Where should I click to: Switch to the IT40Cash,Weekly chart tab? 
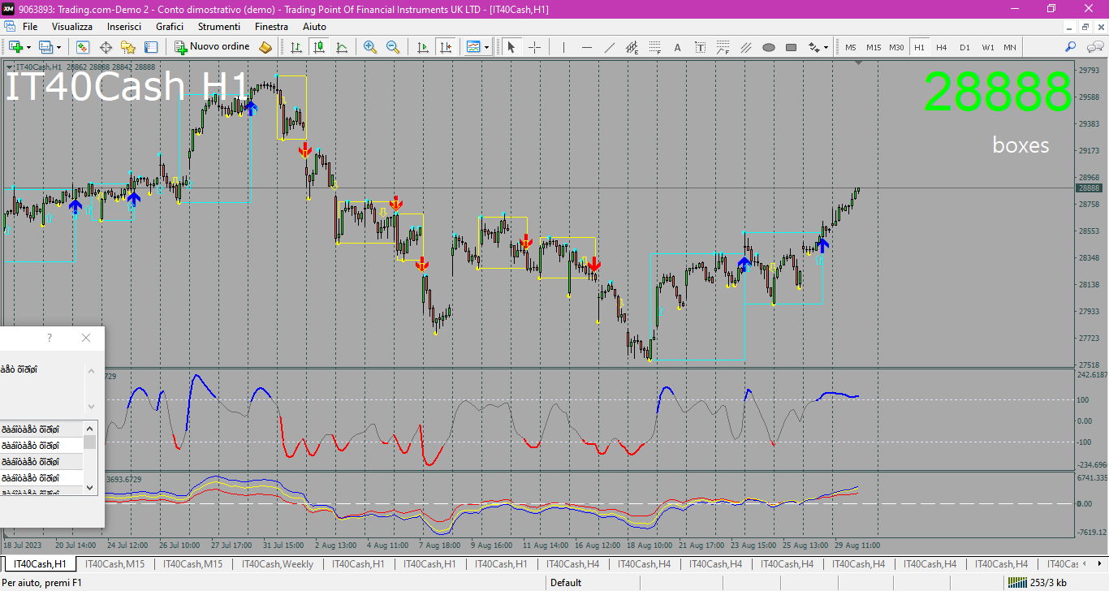point(278,564)
